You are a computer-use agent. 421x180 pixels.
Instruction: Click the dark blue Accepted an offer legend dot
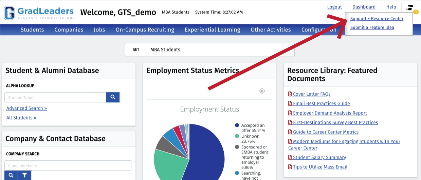click(237, 125)
